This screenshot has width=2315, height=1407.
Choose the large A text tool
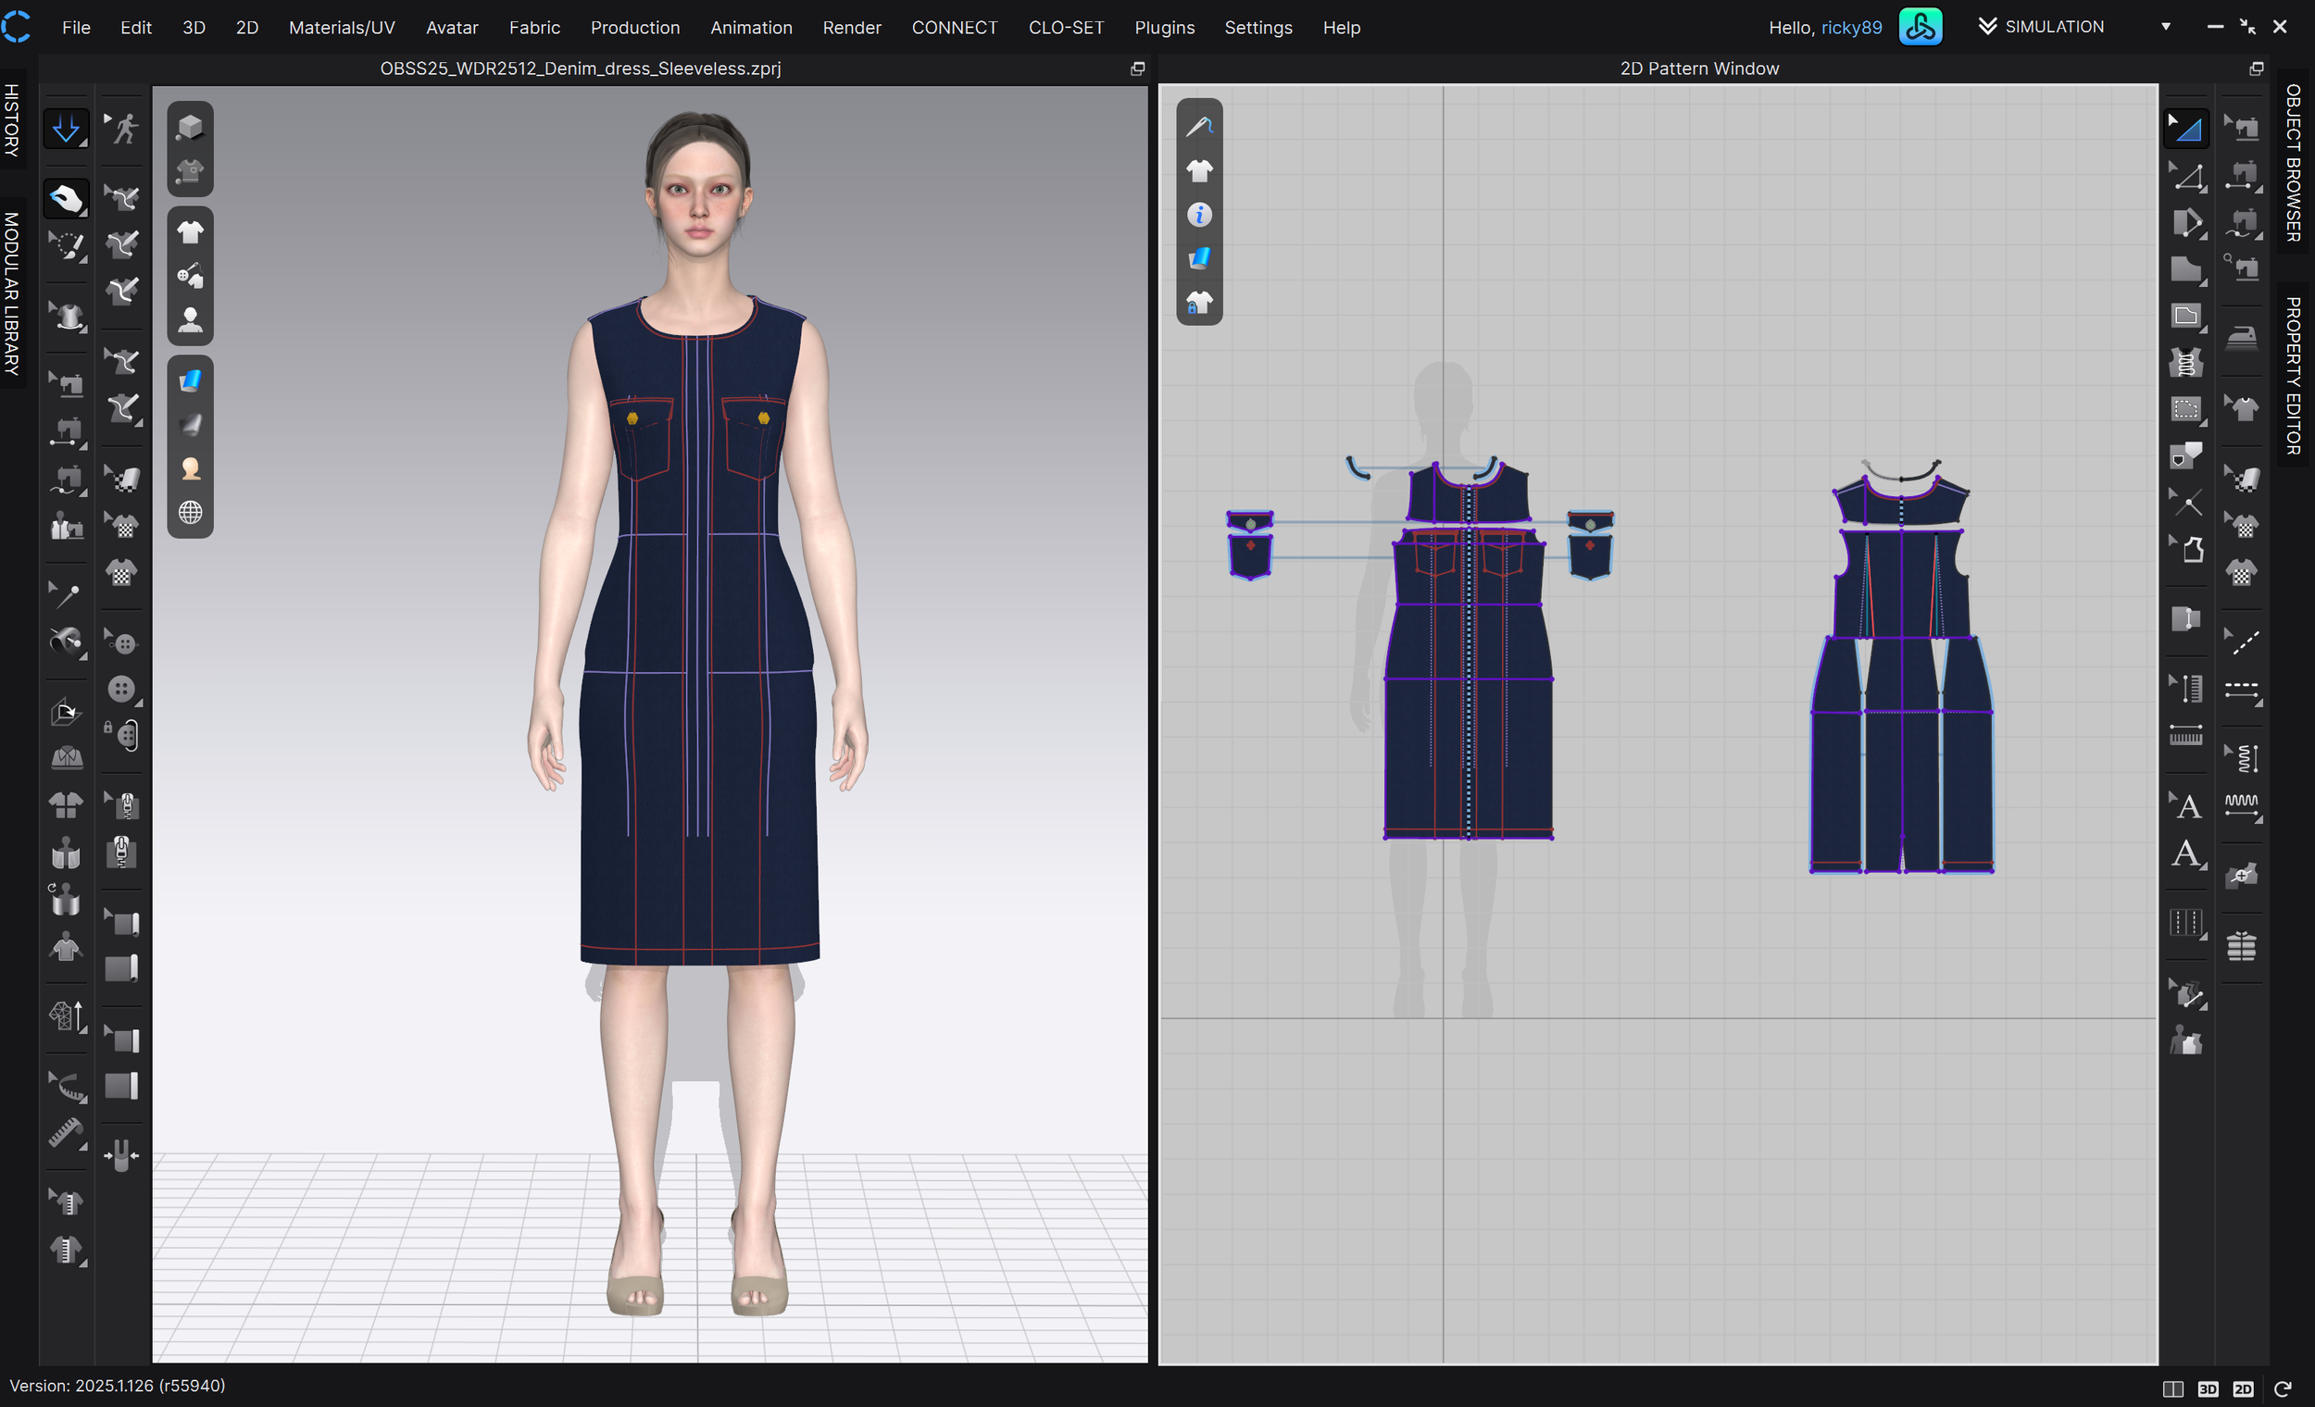(x=2186, y=853)
